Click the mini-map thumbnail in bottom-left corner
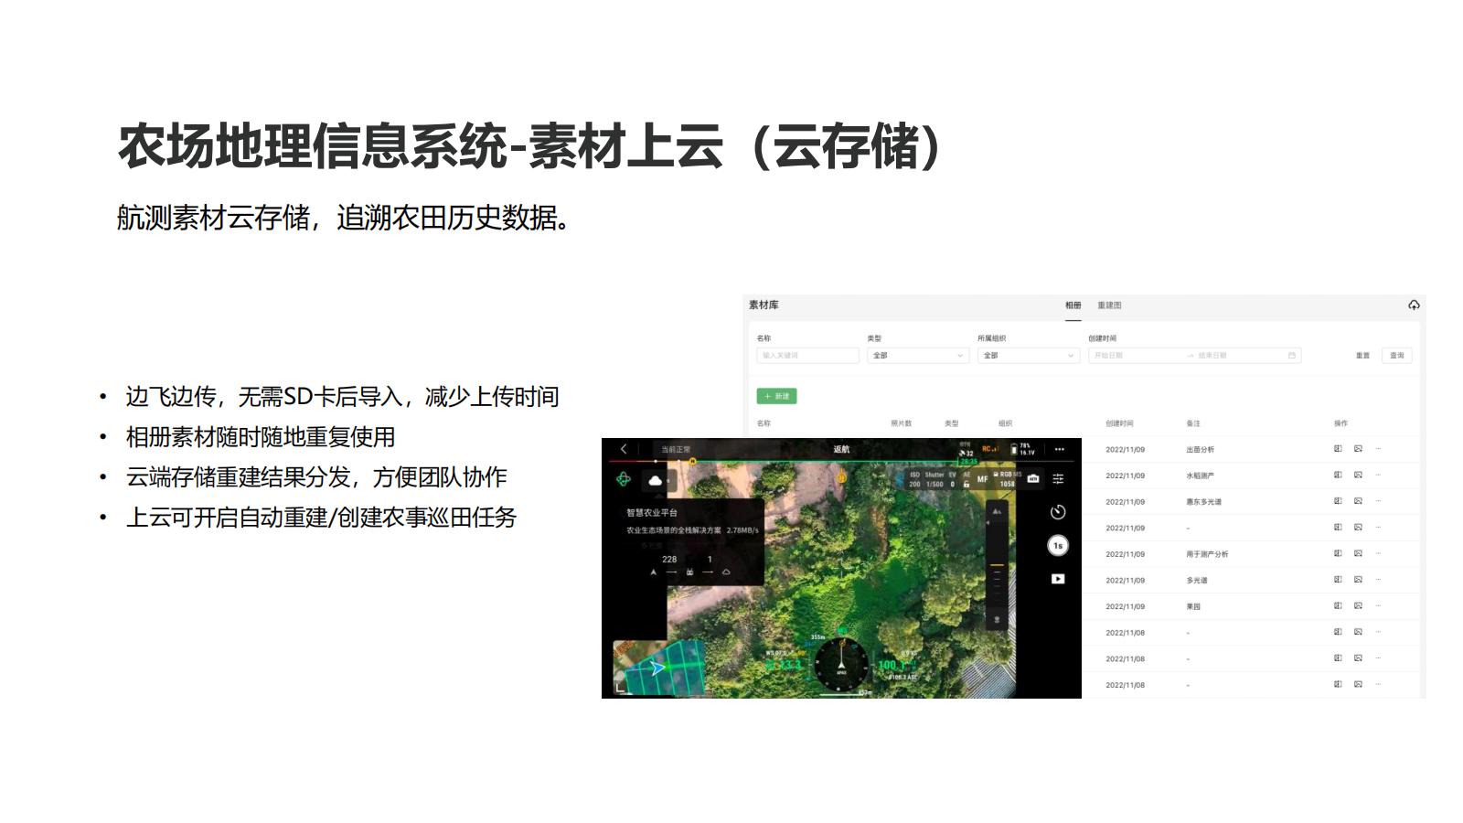 (x=656, y=668)
